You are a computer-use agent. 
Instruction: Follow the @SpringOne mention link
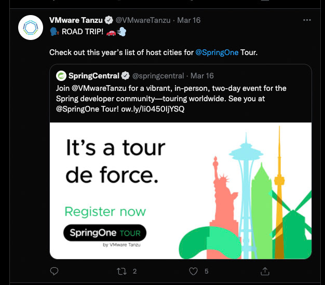(x=216, y=52)
